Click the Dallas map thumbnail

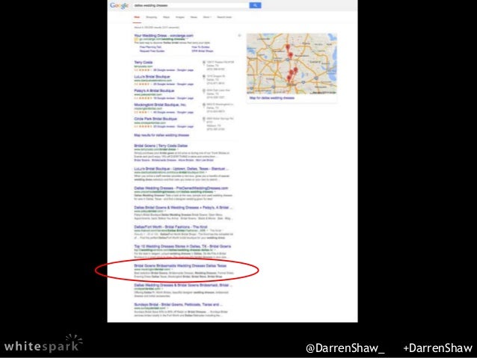tap(292, 64)
